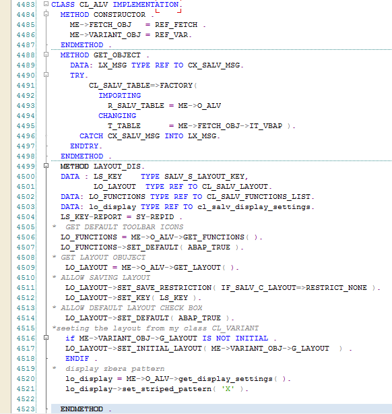The width and height of the screenshot is (392, 414).
Task: Collapse the METHOD CONSTRUCTOR fold marker
Action: (46, 14)
